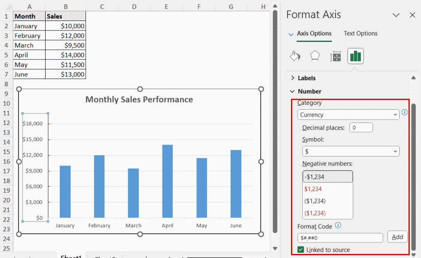The image size is (421, 258).
Task: Open the Currency category dropdown
Action: click(348, 115)
